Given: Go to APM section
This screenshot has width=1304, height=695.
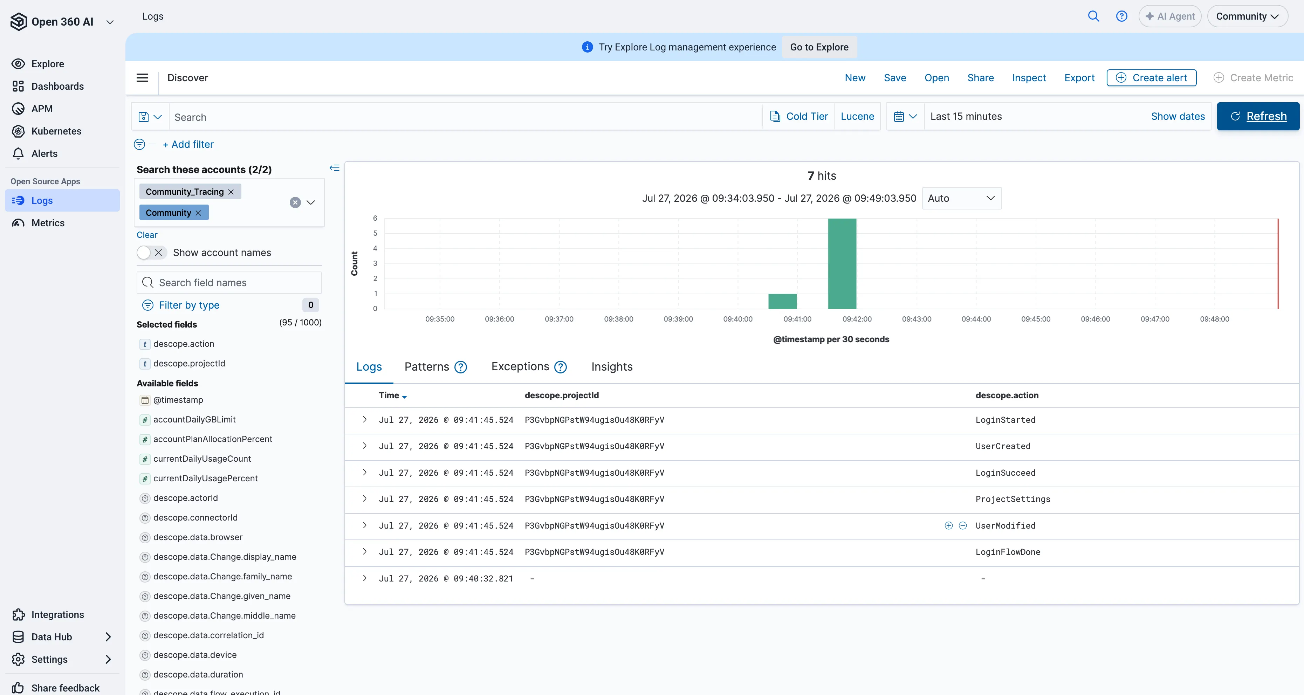Looking at the screenshot, I should 32,108.
